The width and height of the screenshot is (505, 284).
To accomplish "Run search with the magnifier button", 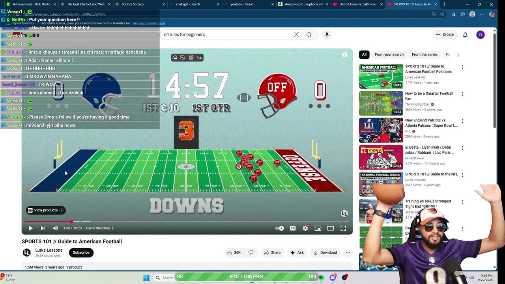I will (309, 35).
